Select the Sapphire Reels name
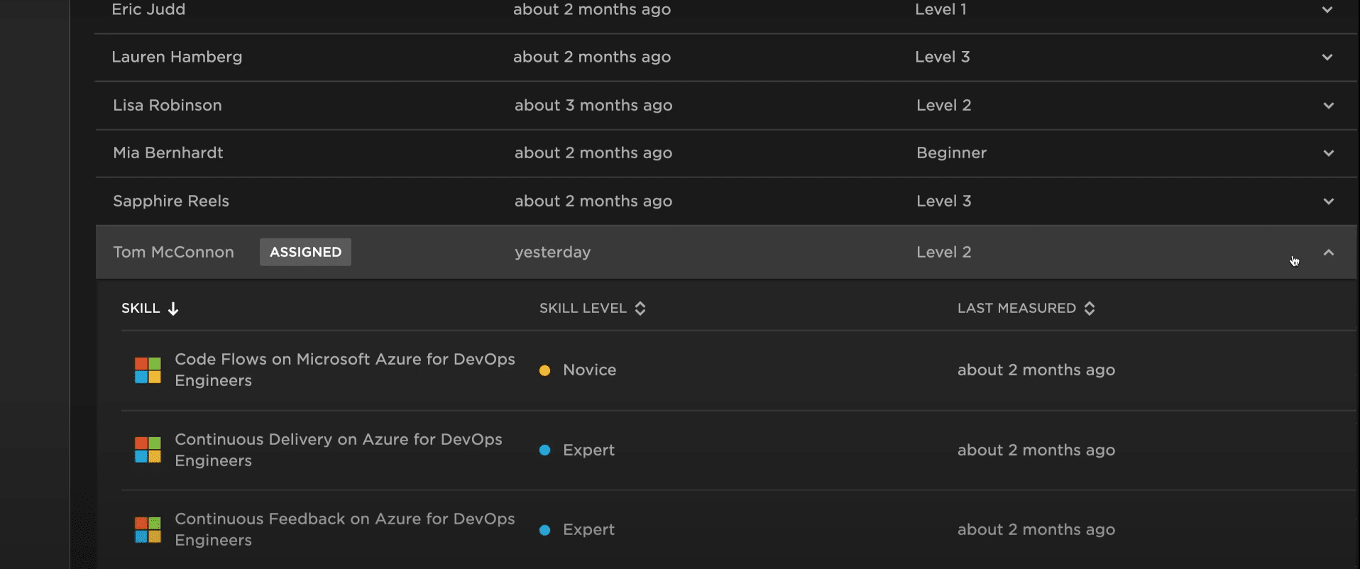1360x569 pixels. point(171,201)
